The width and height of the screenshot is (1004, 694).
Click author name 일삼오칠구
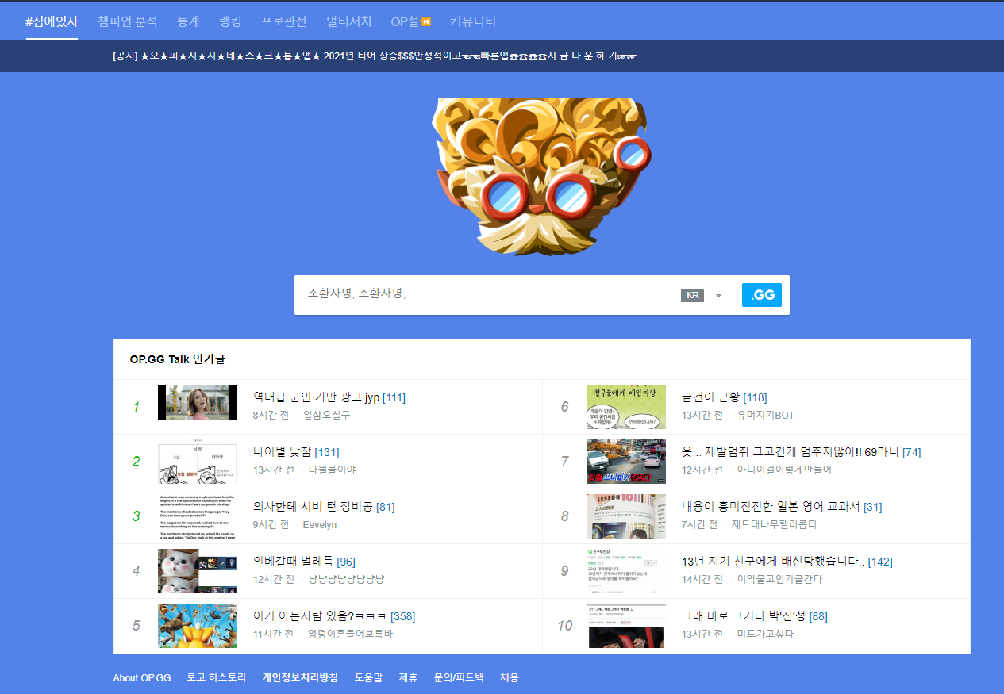click(x=326, y=415)
